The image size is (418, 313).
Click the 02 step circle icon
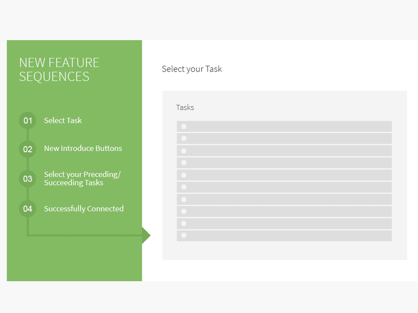(27, 149)
